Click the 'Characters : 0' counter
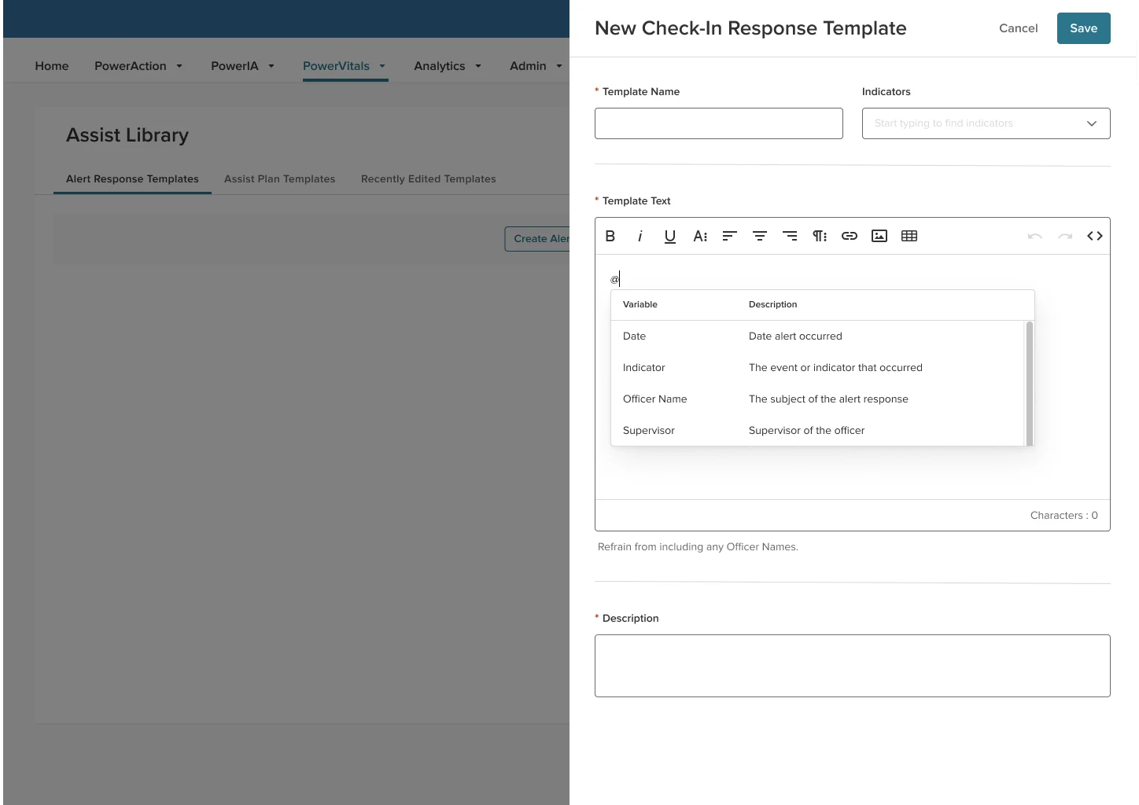The width and height of the screenshot is (1139, 805). tap(1064, 516)
